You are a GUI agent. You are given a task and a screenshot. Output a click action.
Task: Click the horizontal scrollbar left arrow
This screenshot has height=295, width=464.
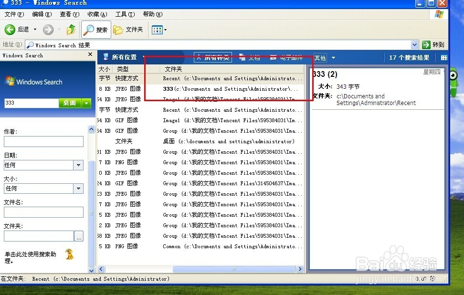click(101, 269)
